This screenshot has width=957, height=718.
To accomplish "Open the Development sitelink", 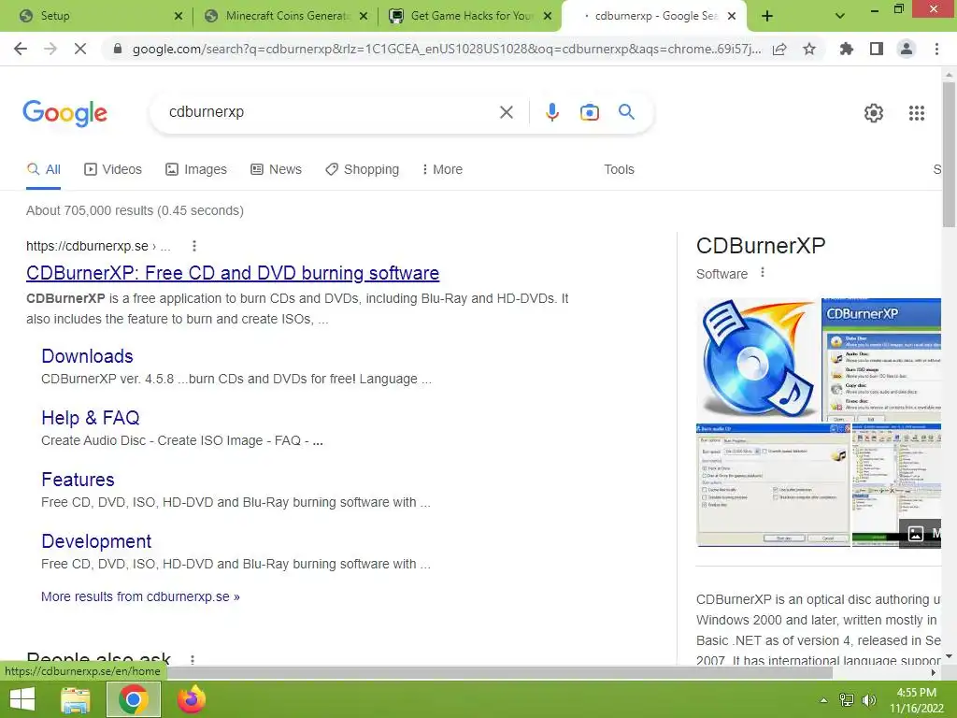I will coord(96,541).
